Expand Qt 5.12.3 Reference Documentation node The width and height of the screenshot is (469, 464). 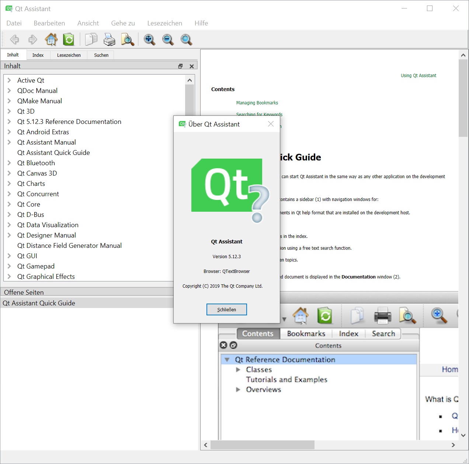pos(10,122)
